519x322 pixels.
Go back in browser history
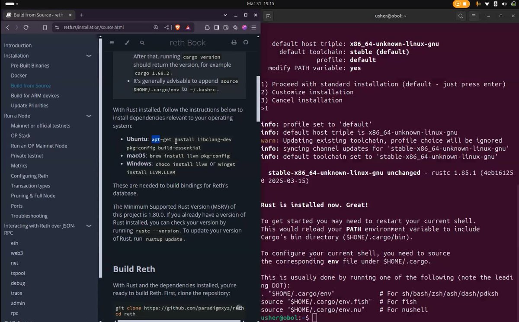tap(7, 27)
